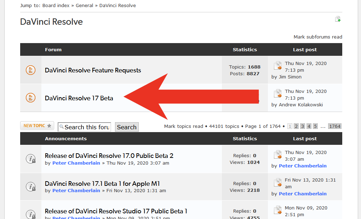This screenshot has width=361, height=219.
Task: Click the Forum column header
Action: (53, 50)
